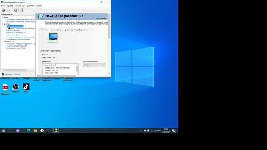Image resolution: width=267 pixels, height=150 pixels.
Task: Choose 1080p, 1920 × 1080 (собственное) resolution
Action: pyautogui.click(x=58, y=68)
